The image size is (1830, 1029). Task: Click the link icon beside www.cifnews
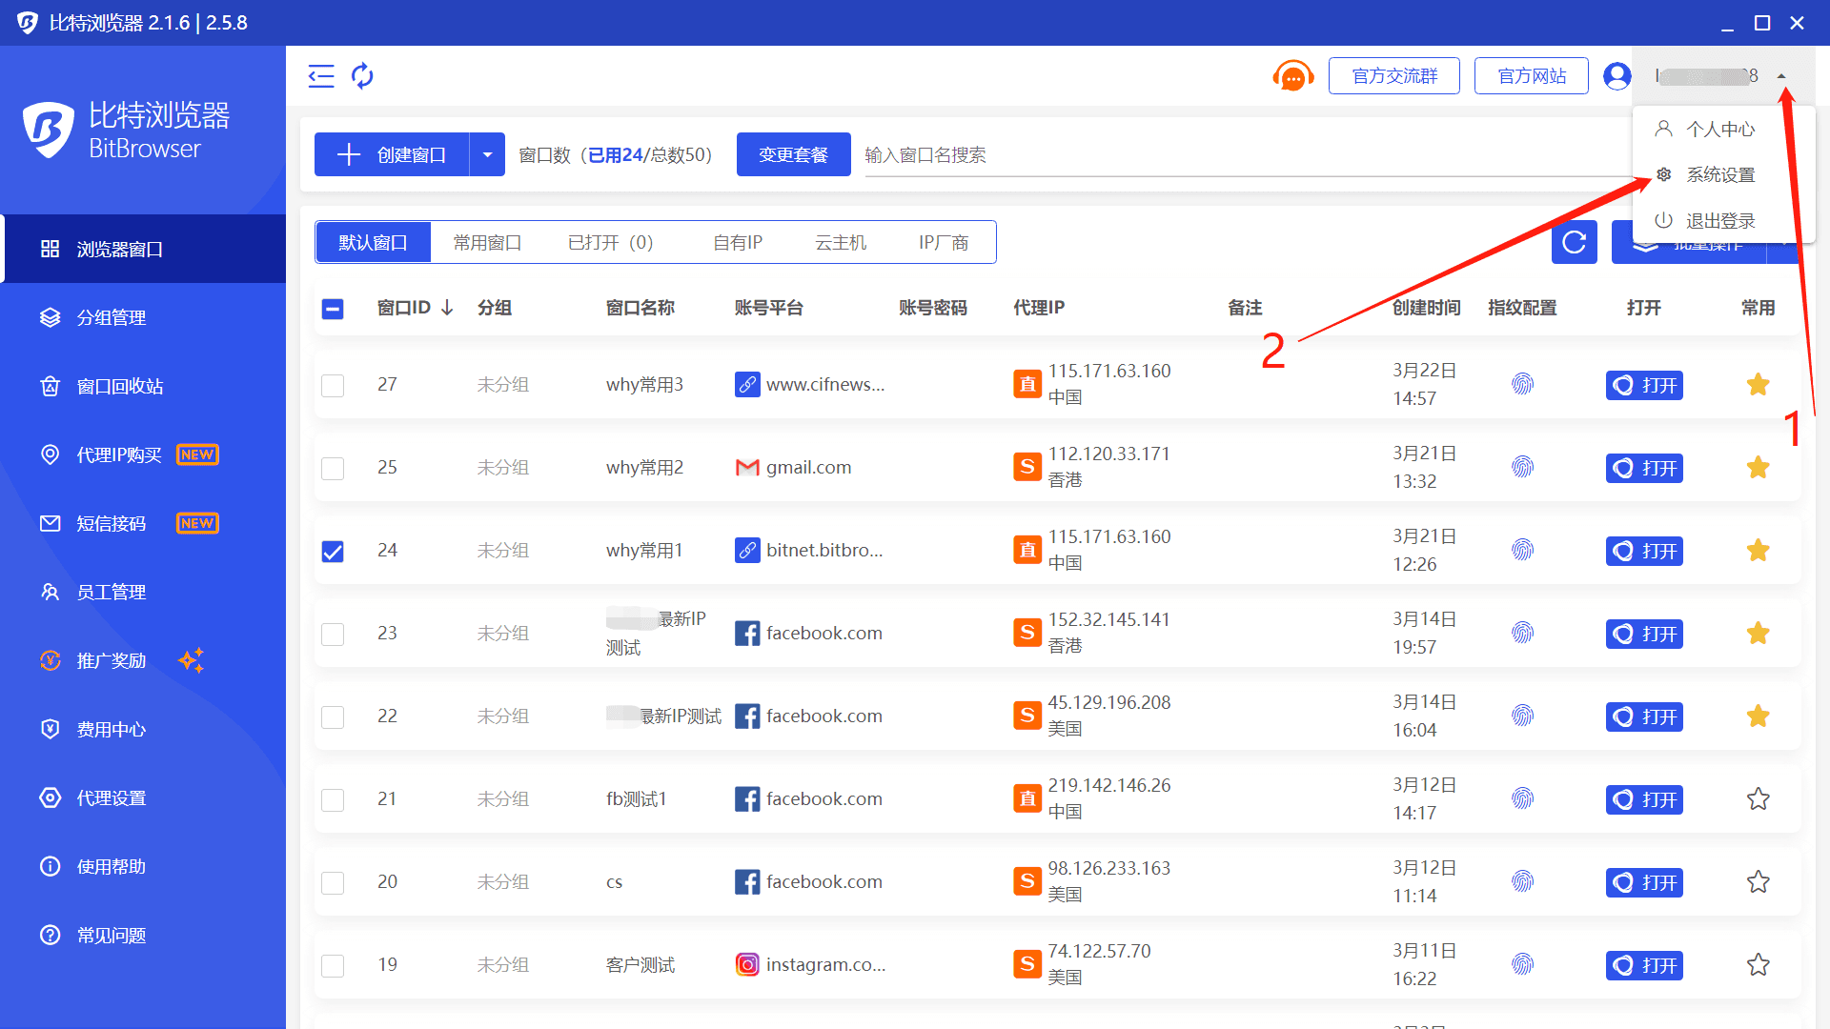point(747,385)
